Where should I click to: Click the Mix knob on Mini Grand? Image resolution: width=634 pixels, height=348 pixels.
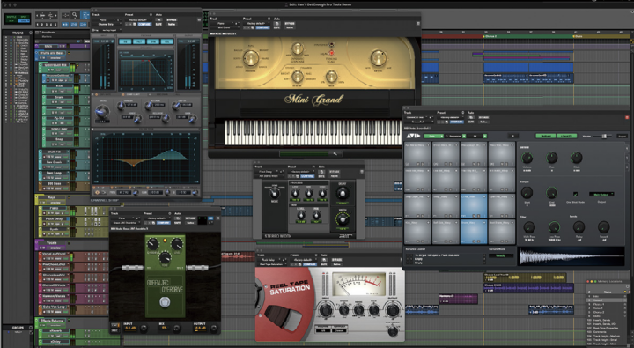331,76
